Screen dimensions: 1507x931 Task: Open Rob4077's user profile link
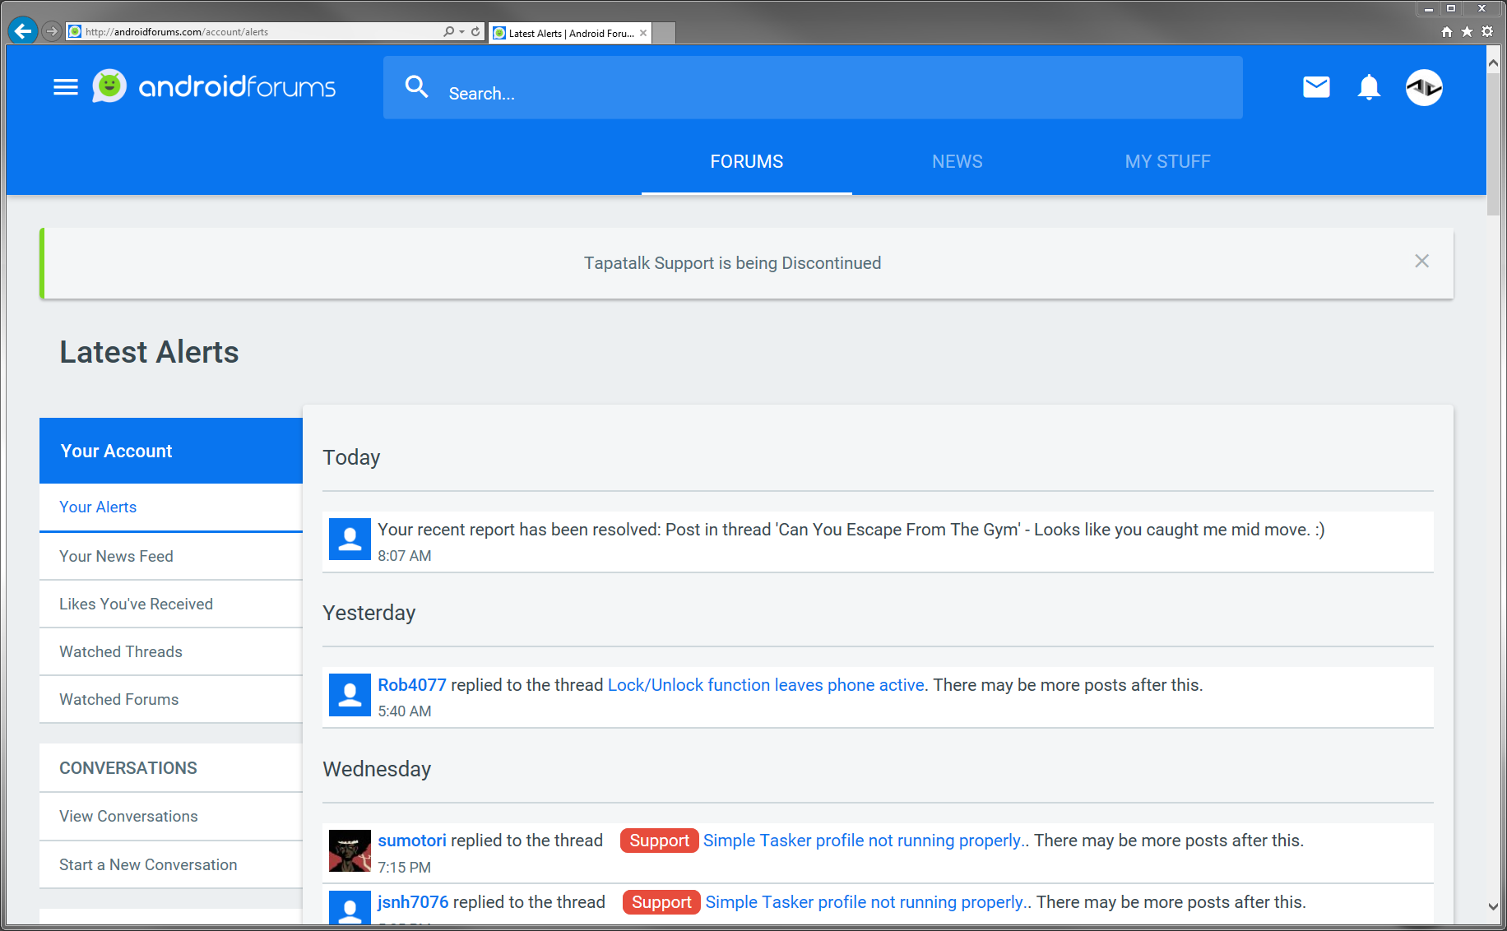pos(411,685)
